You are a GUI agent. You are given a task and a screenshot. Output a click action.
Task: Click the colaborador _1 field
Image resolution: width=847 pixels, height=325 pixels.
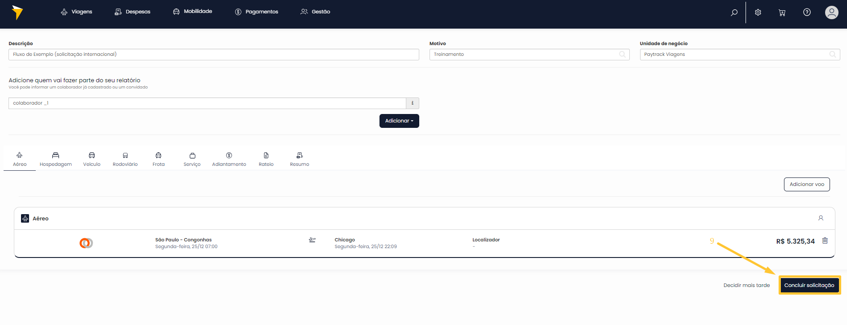207,103
